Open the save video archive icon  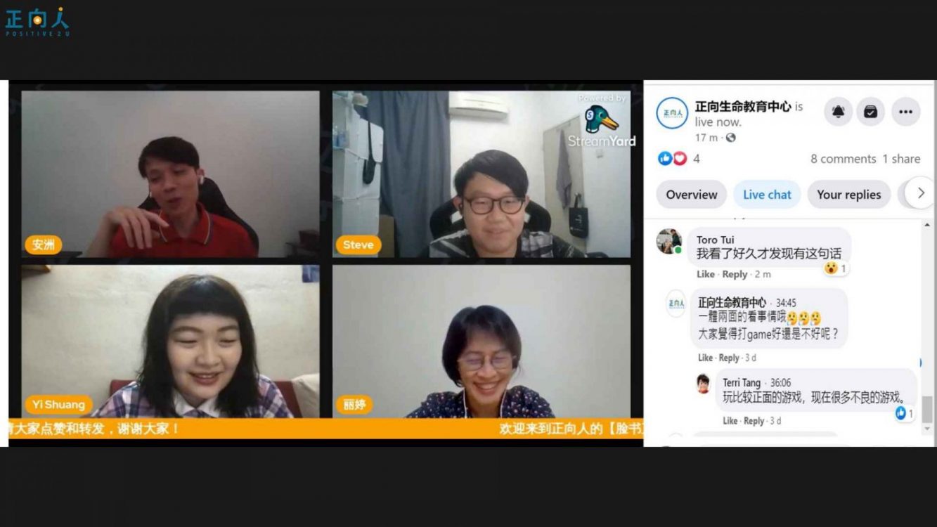pos(870,112)
